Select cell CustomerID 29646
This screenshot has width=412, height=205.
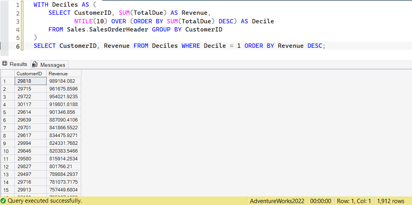[30, 151]
